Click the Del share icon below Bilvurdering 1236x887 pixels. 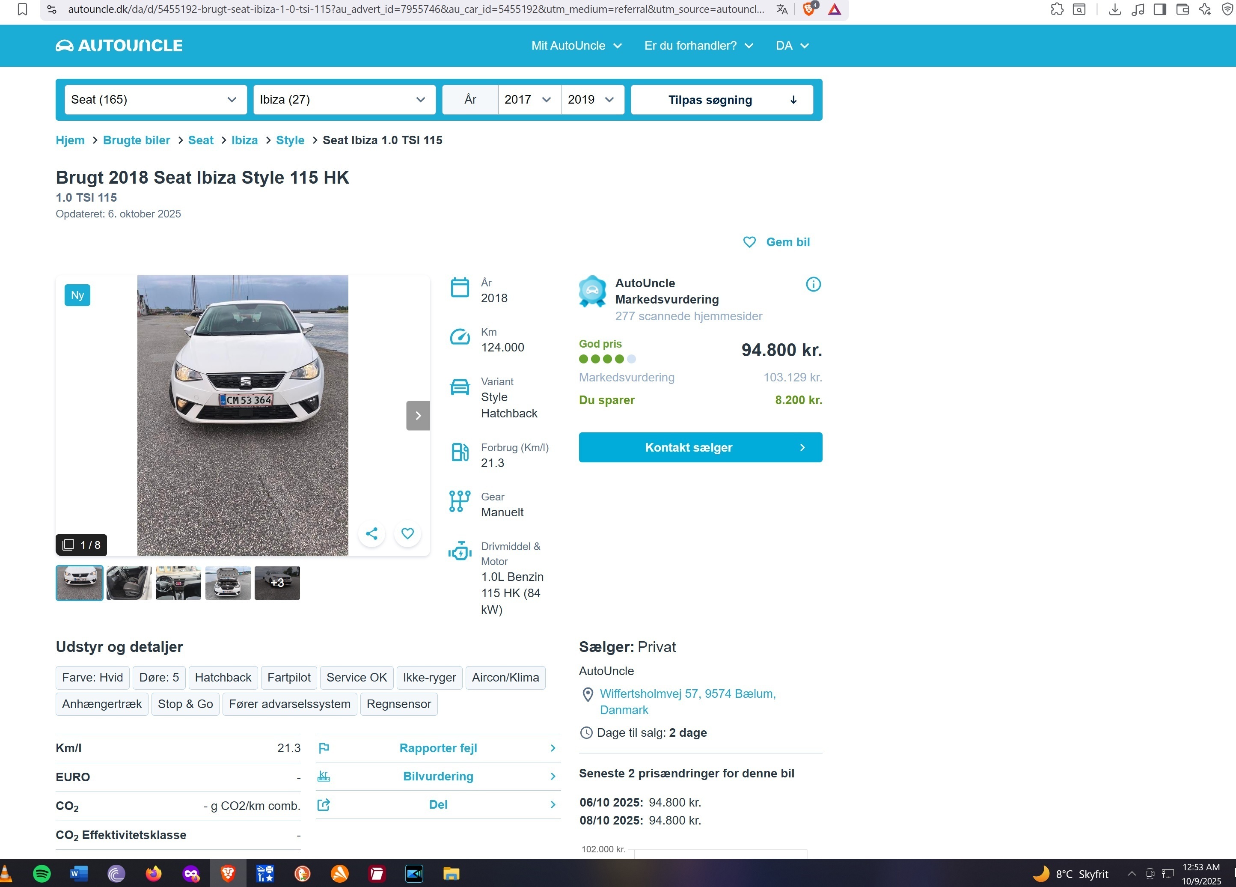(324, 805)
